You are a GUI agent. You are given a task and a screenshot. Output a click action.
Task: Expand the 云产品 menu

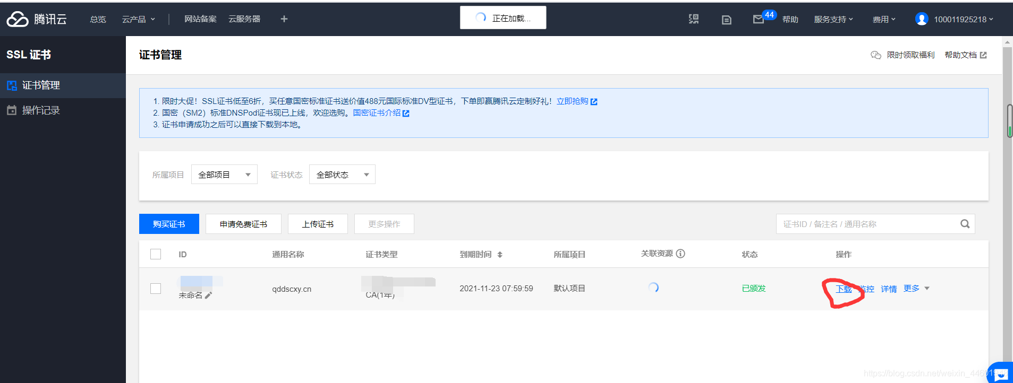(x=139, y=19)
